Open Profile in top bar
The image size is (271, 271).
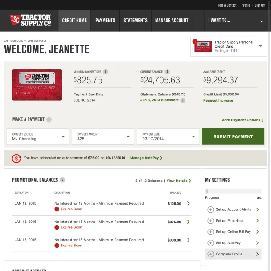tap(246, 5)
